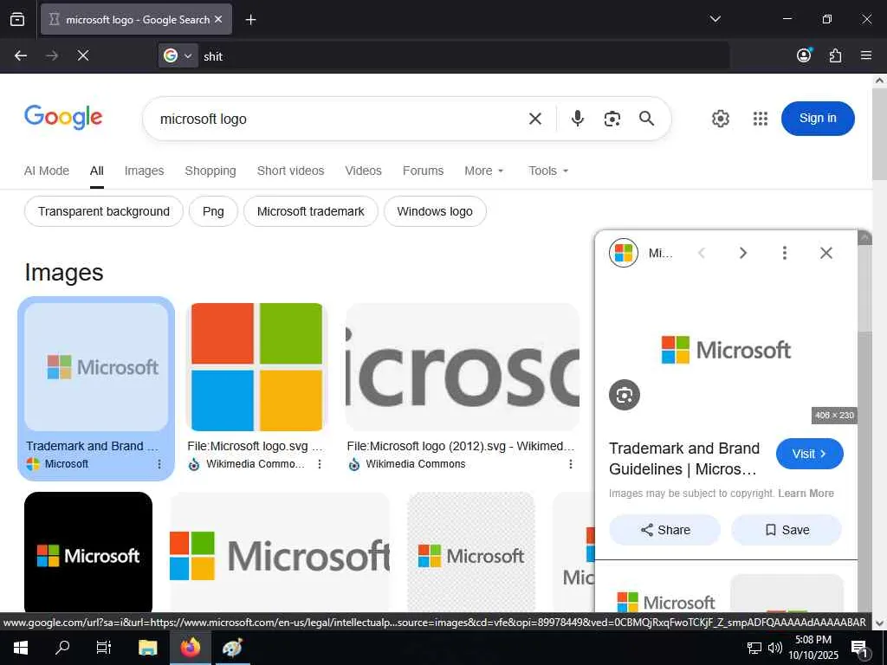Open the Microsoft logo (2012).svg thumbnail
Screen dimensions: 887x665
pyautogui.click(x=463, y=367)
